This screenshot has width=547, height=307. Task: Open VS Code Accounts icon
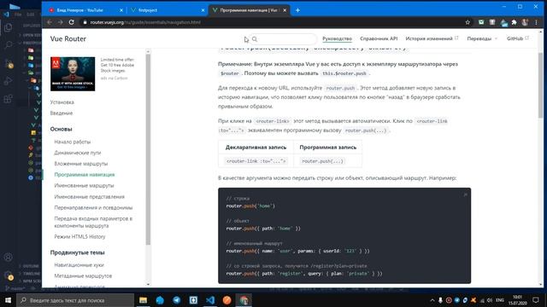point(8,258)
